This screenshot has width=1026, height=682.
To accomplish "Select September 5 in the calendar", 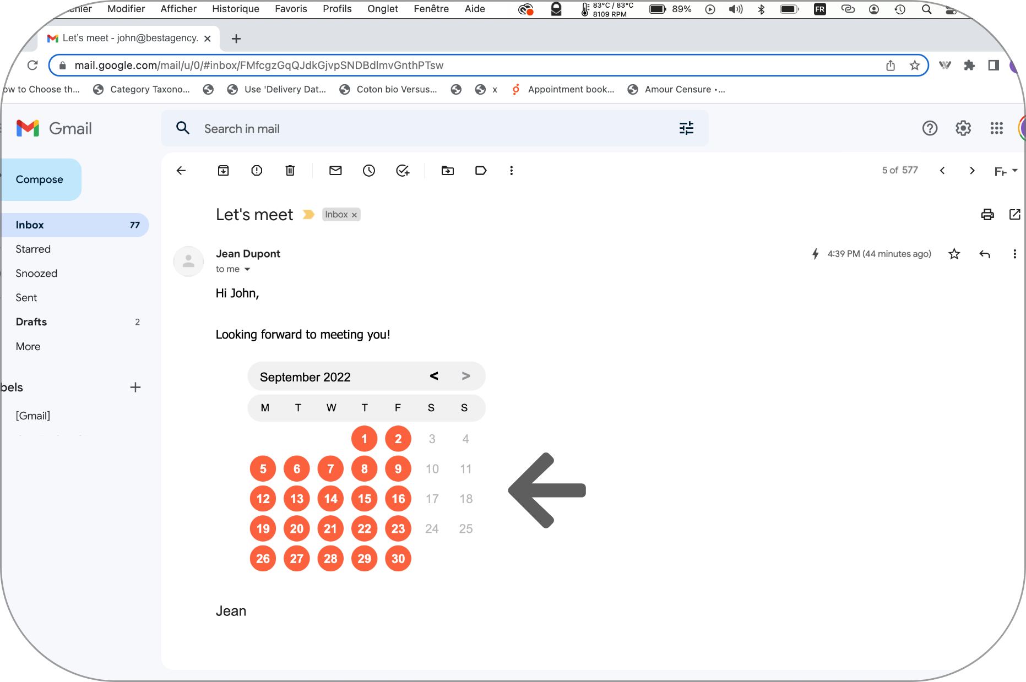I will click(x=263, y=469).
